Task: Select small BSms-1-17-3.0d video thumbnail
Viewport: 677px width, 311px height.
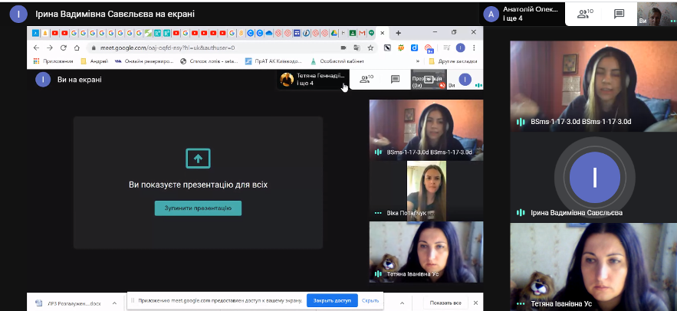Action: [426, 129]
